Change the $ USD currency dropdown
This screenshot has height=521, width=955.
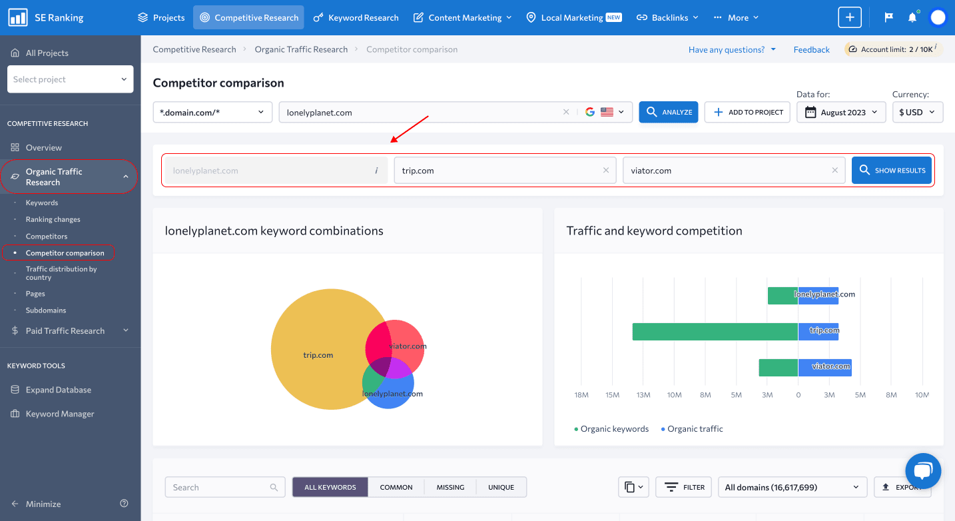[918, 112]
